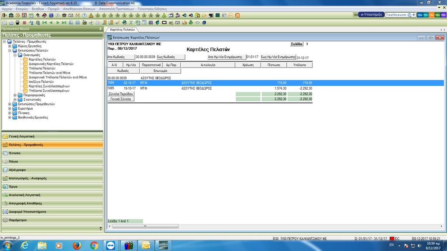Open the Έντυπα module

coord(52,153)
